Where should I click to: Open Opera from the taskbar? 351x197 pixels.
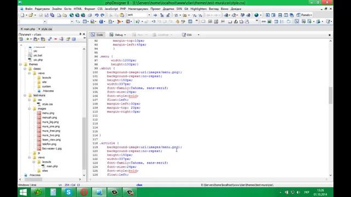click(84, 192)
